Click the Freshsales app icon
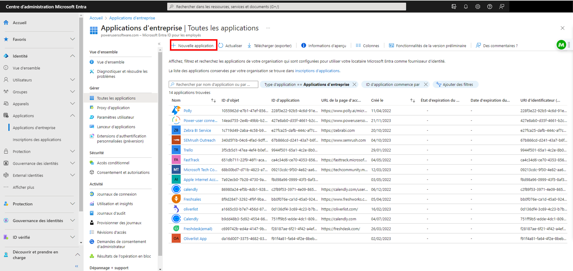 tap(176, 199)
